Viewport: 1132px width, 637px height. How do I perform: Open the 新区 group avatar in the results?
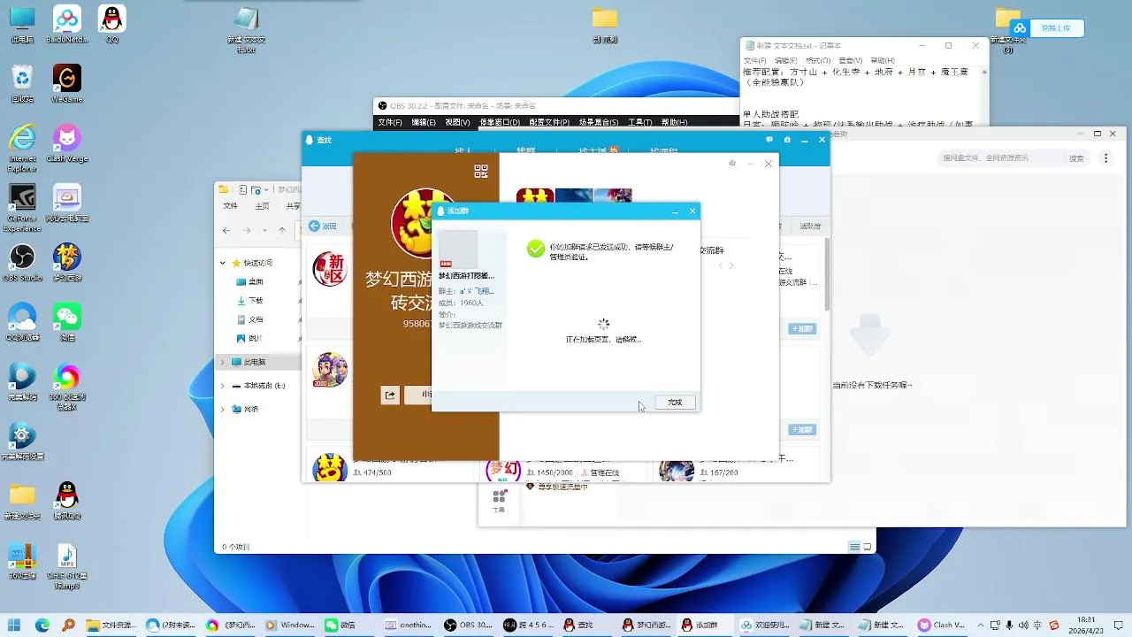(x=330, y=268)
